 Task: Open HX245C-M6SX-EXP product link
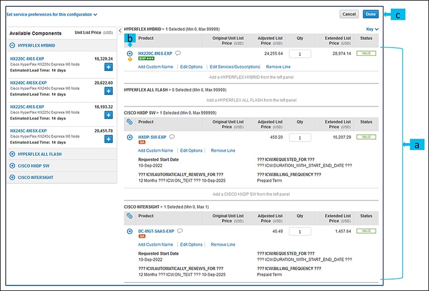tap(28, 131)
